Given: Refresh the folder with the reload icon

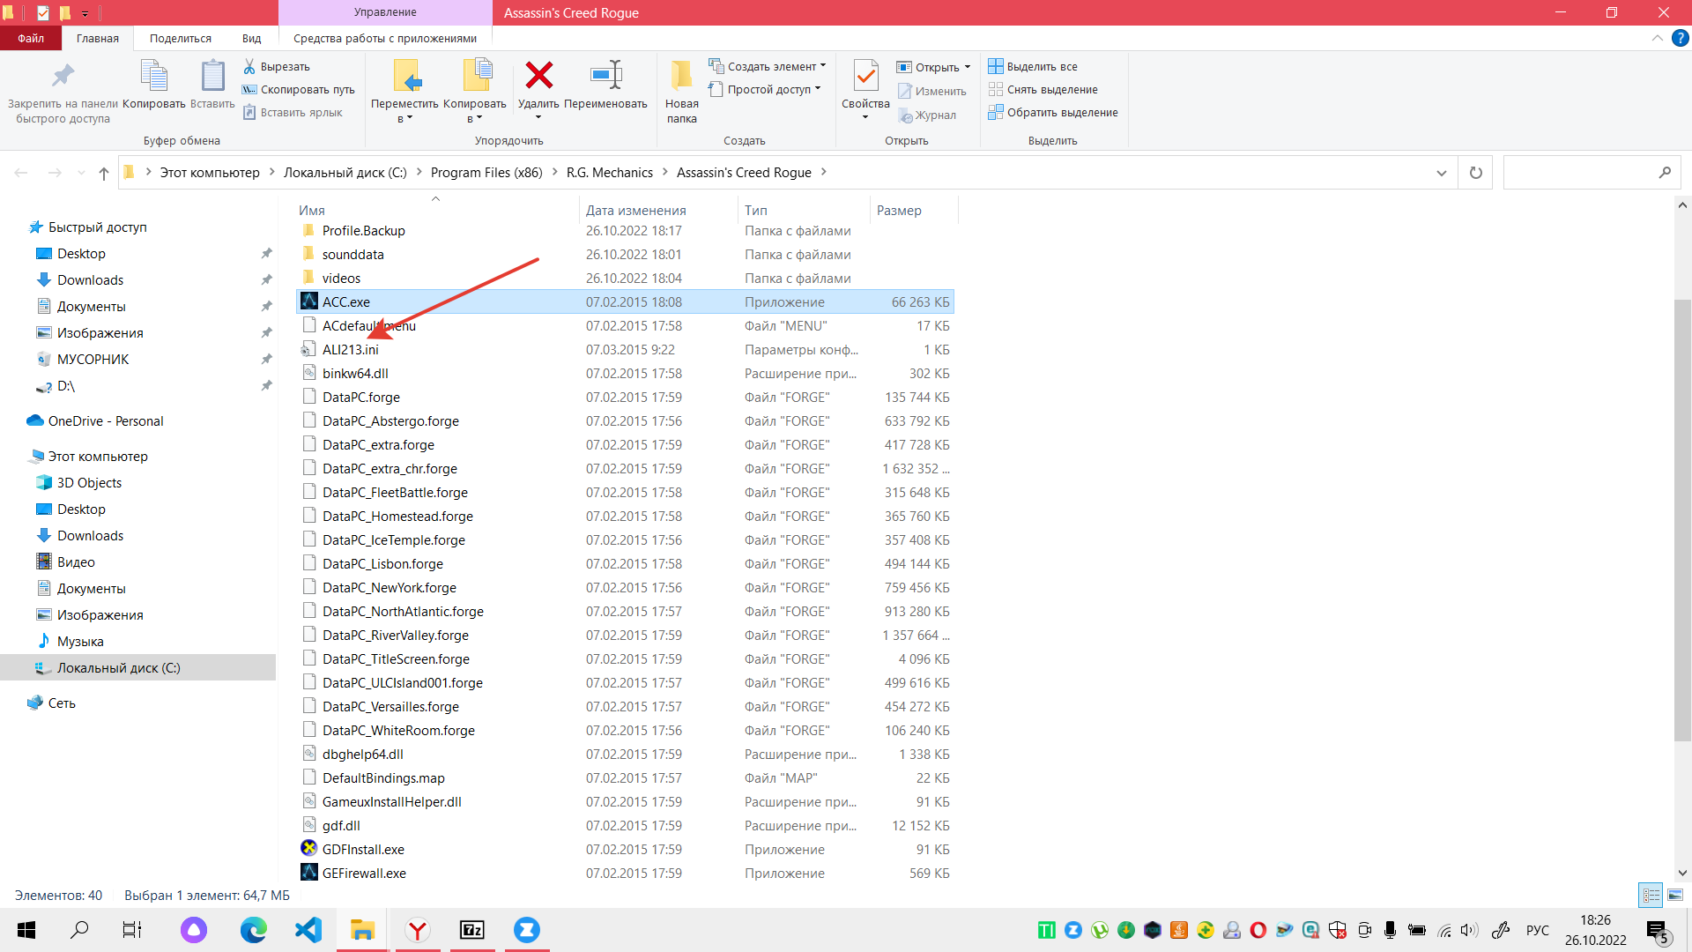Looking at the screenshot, I should point(1475,173).
